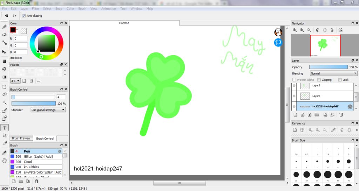Click the brush size value field
Screen dimensions: 359x191
tap(61, 97)
